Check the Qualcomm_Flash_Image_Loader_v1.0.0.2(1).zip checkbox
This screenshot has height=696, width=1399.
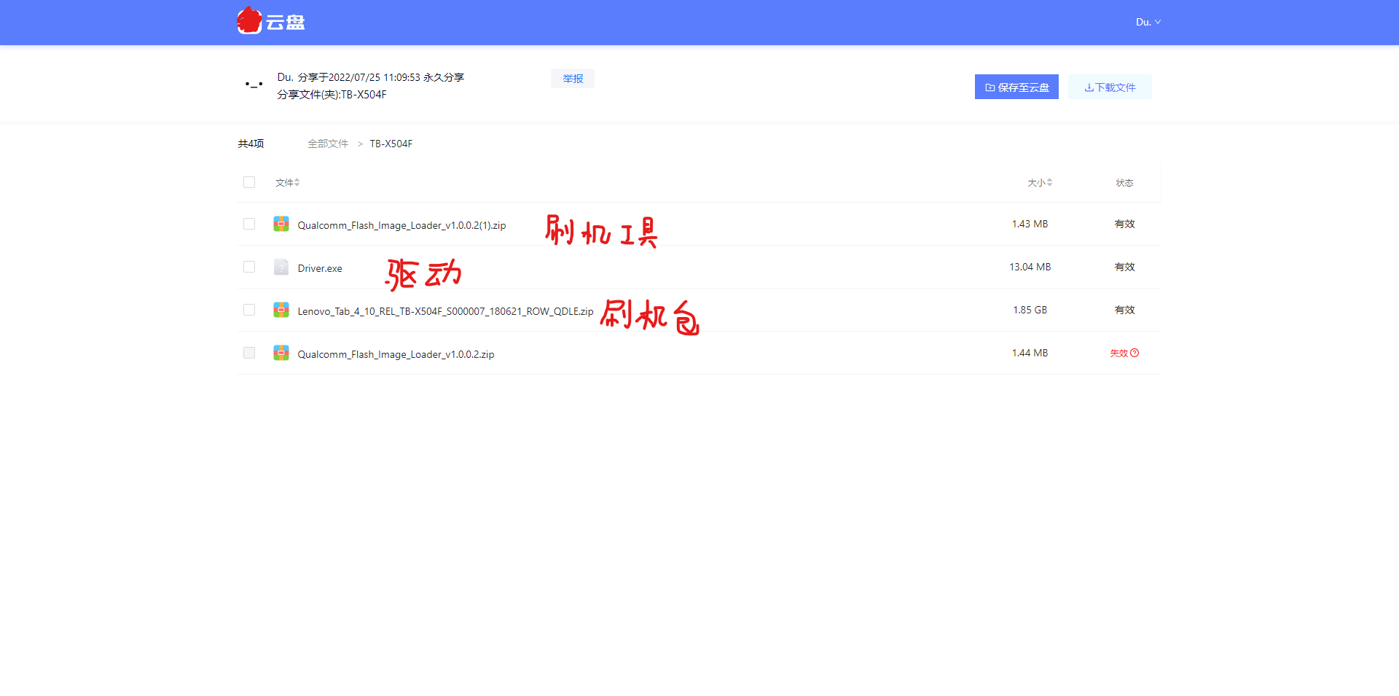(249, 224)
